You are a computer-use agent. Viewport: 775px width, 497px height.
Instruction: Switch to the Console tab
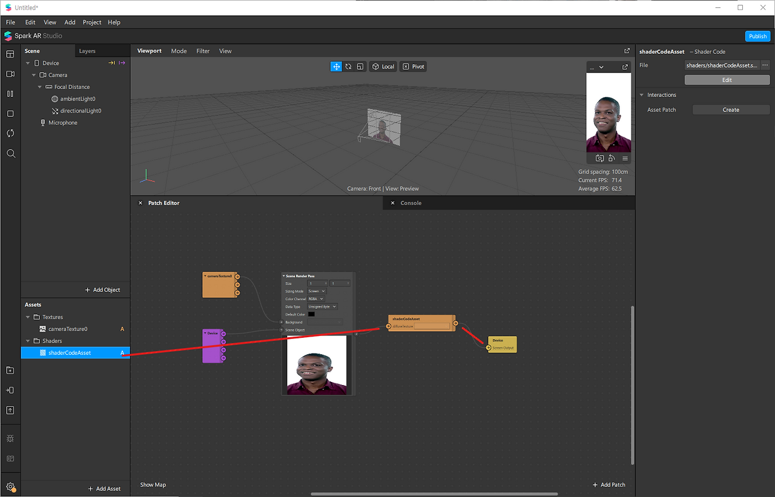click(x=411, y=203)
